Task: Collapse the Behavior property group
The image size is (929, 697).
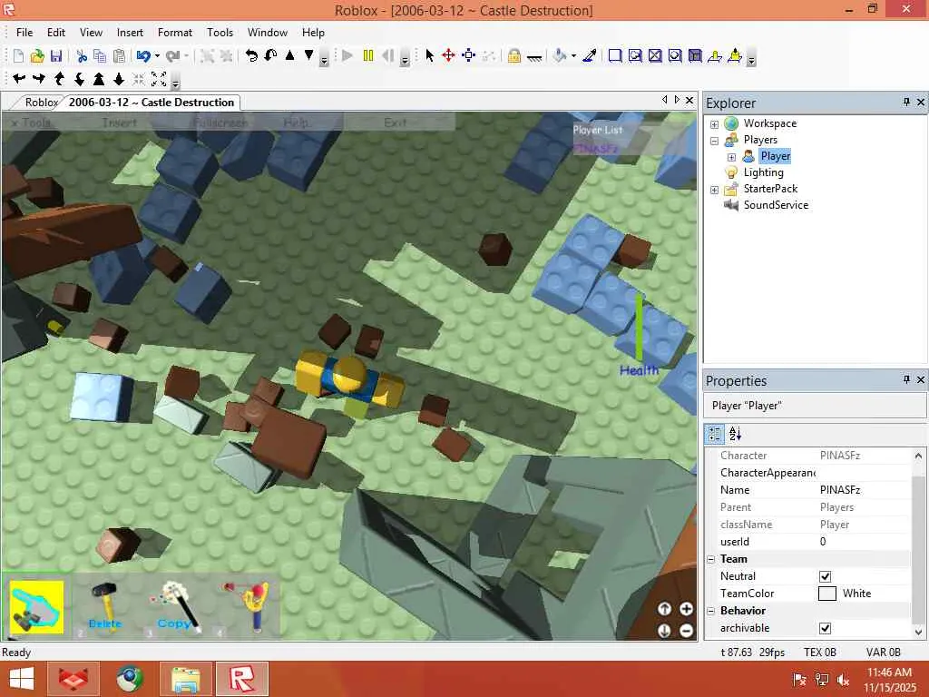Action: 711,611
